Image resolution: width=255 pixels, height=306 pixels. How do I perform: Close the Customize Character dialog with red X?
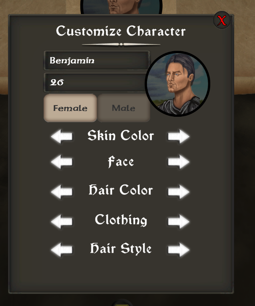[222, 20]
